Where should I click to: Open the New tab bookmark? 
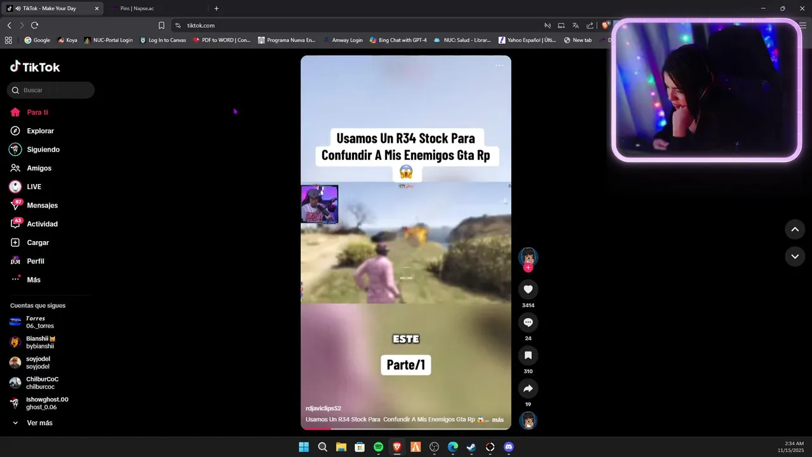coord(578,40)
